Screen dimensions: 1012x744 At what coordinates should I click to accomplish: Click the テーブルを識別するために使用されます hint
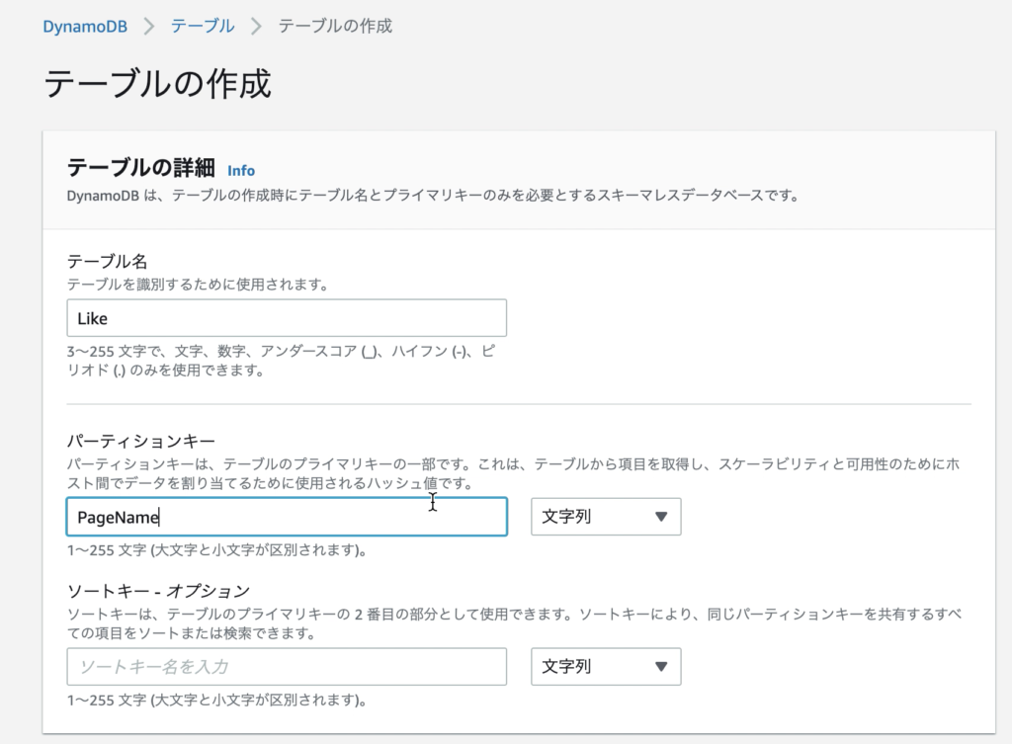pyautogui.click(x=198, y=285)
